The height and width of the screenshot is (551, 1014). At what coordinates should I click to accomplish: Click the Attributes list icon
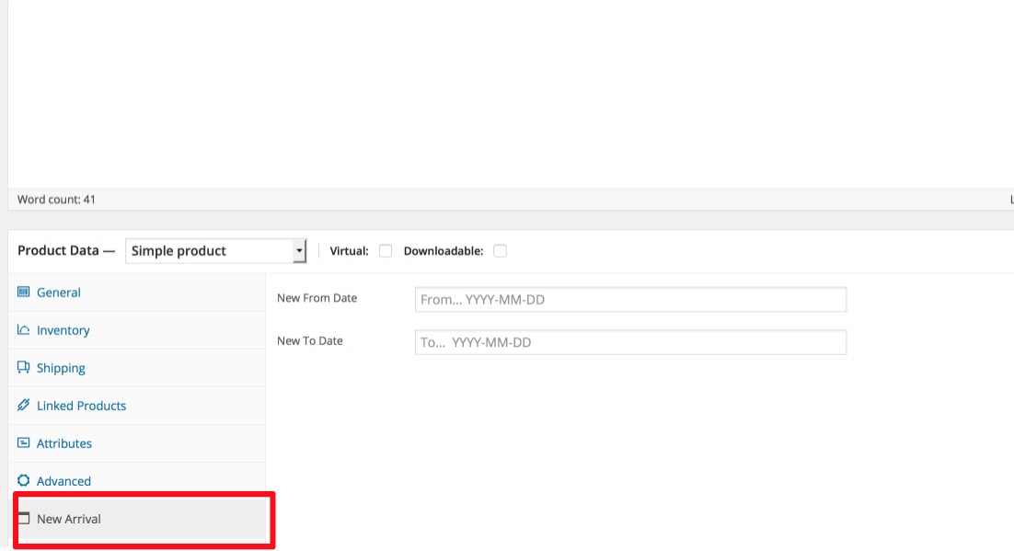click(x=23, y=443)
